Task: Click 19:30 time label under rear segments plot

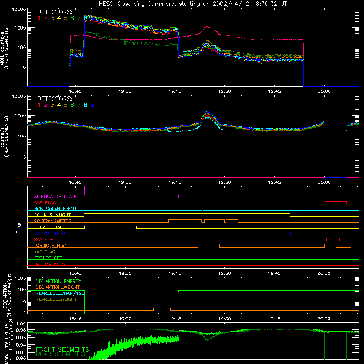Action: [x=224, y=182]
